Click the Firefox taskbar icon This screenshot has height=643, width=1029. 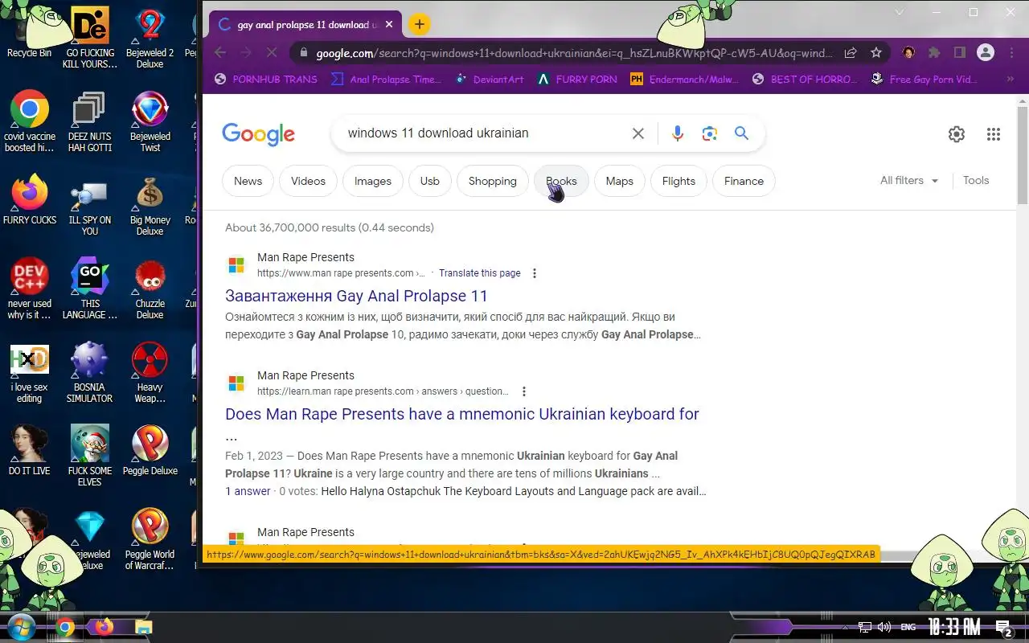point(104,627)
